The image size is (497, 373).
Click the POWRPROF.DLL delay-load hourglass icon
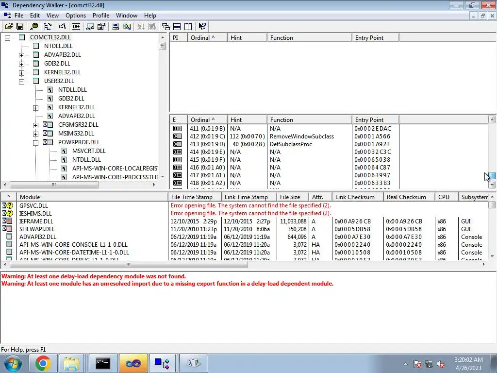pyautogui.click(x=45, y=142)
